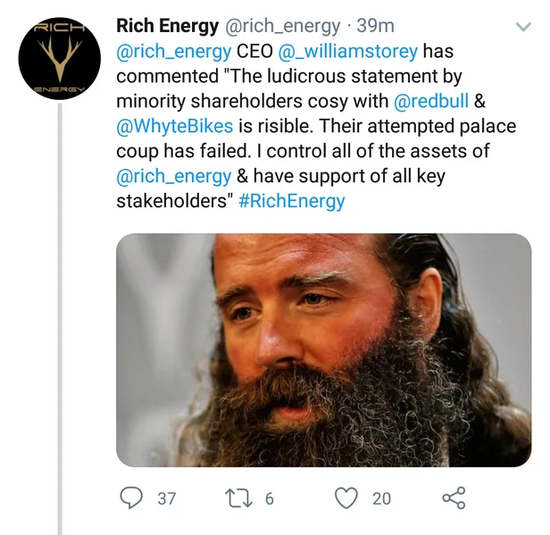
Task: Click the retweet count of 6
Action: (270, 498)
